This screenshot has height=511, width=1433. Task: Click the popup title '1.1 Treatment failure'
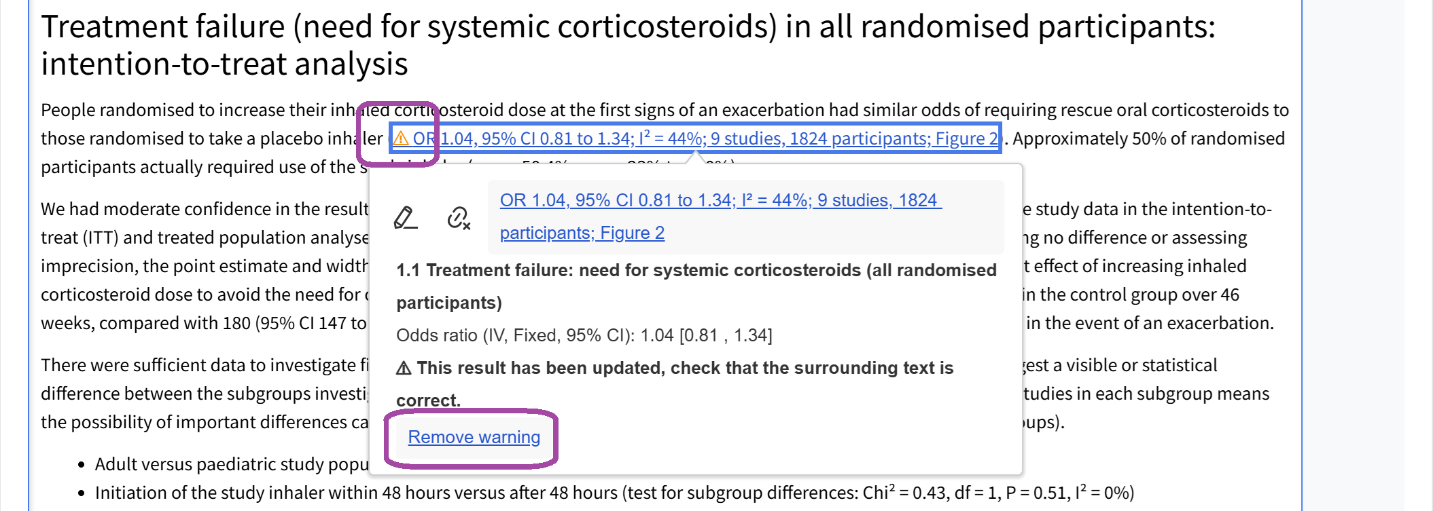click(696, 271)
